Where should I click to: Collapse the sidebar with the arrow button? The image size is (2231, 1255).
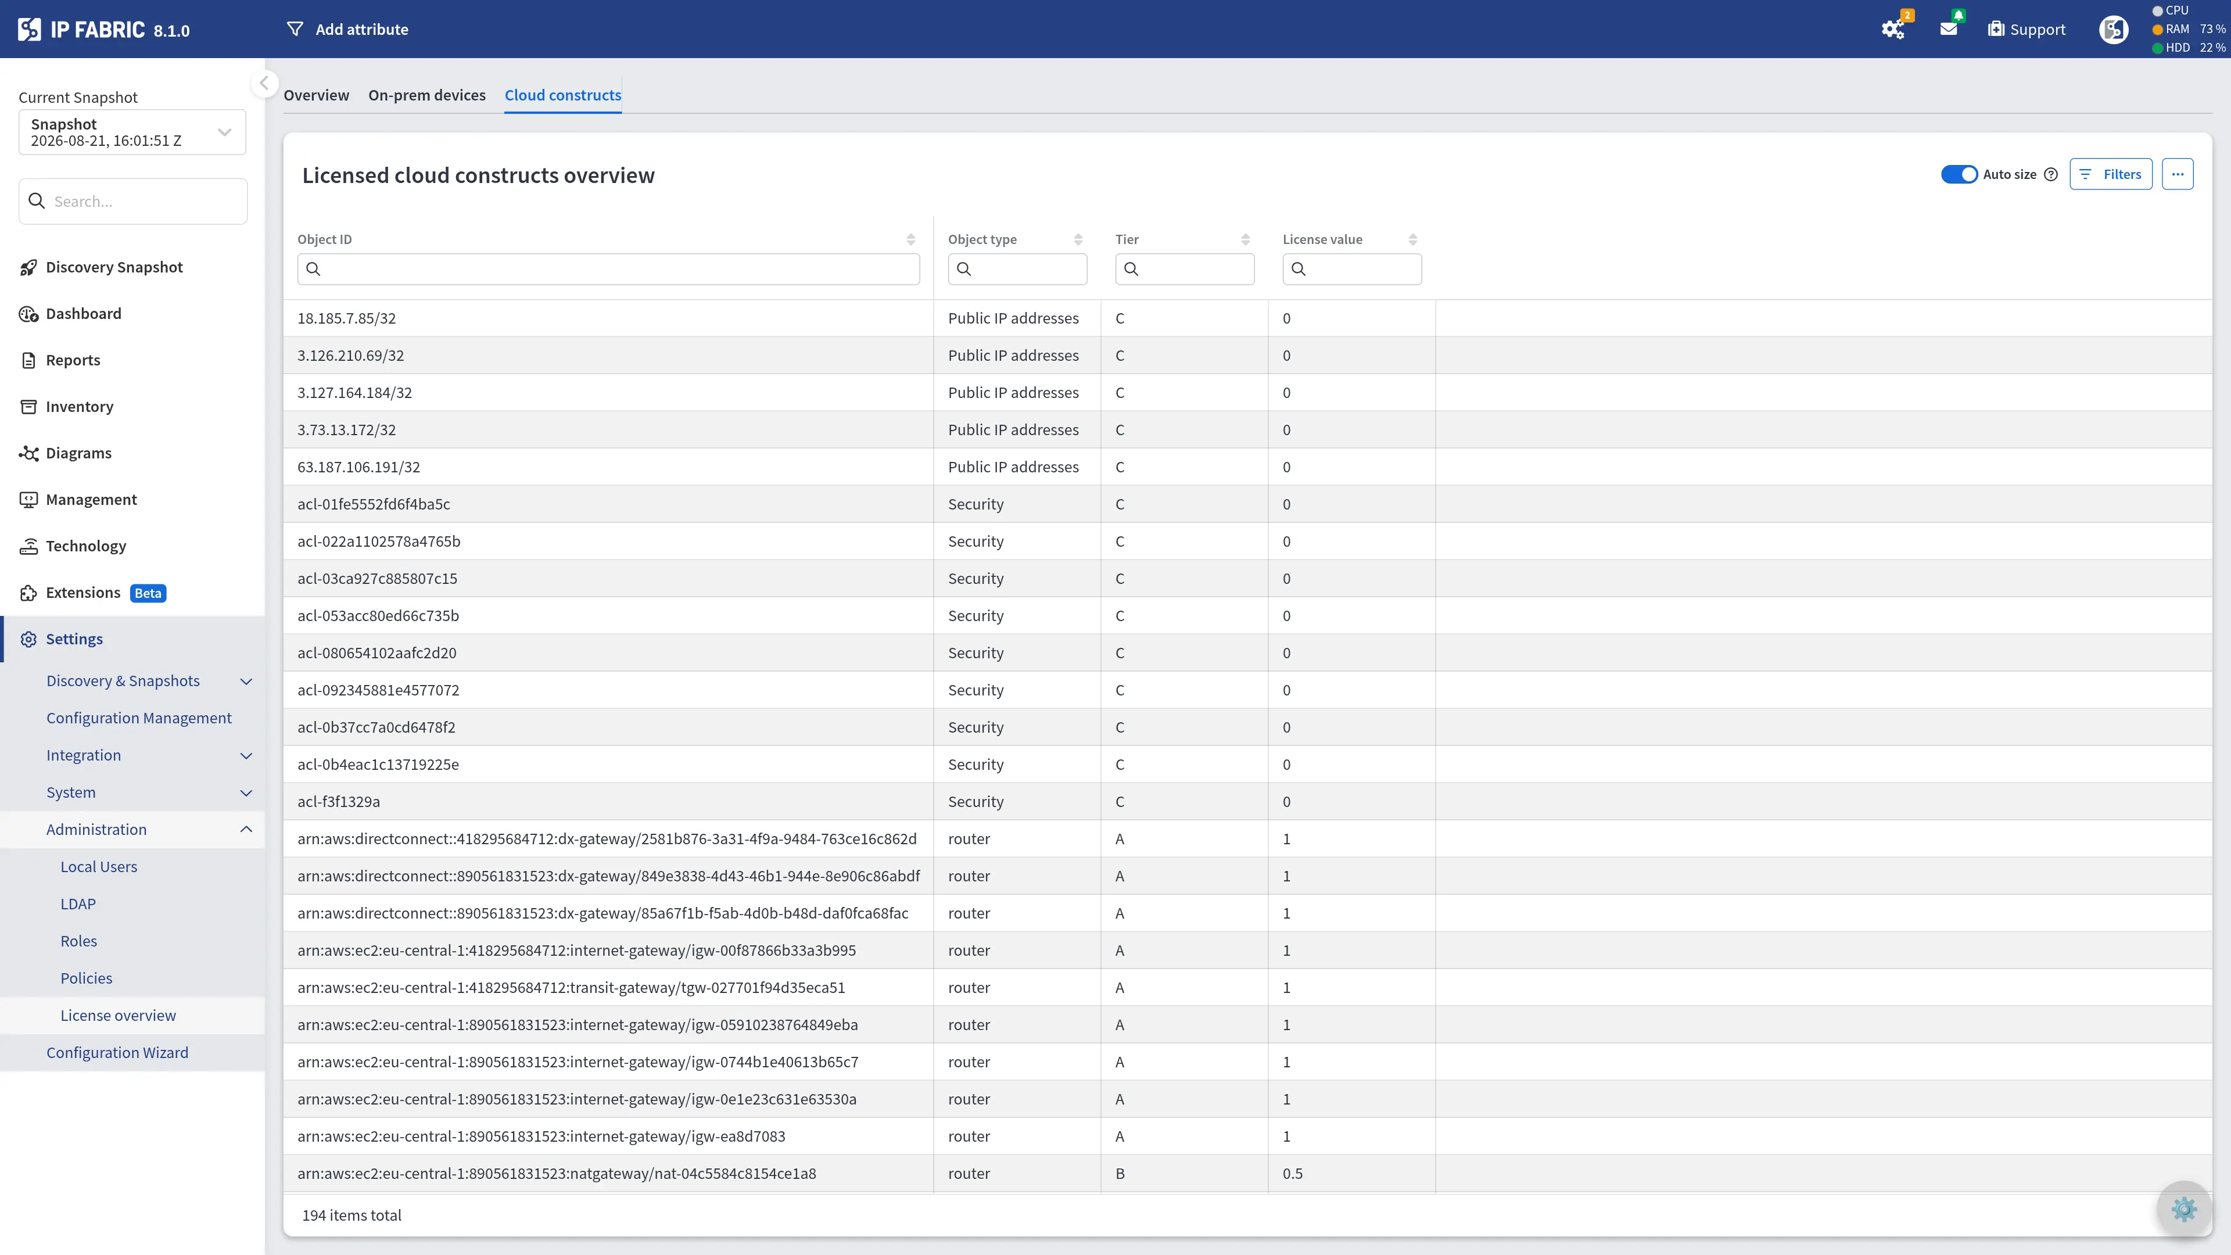[x=264, y=83]
